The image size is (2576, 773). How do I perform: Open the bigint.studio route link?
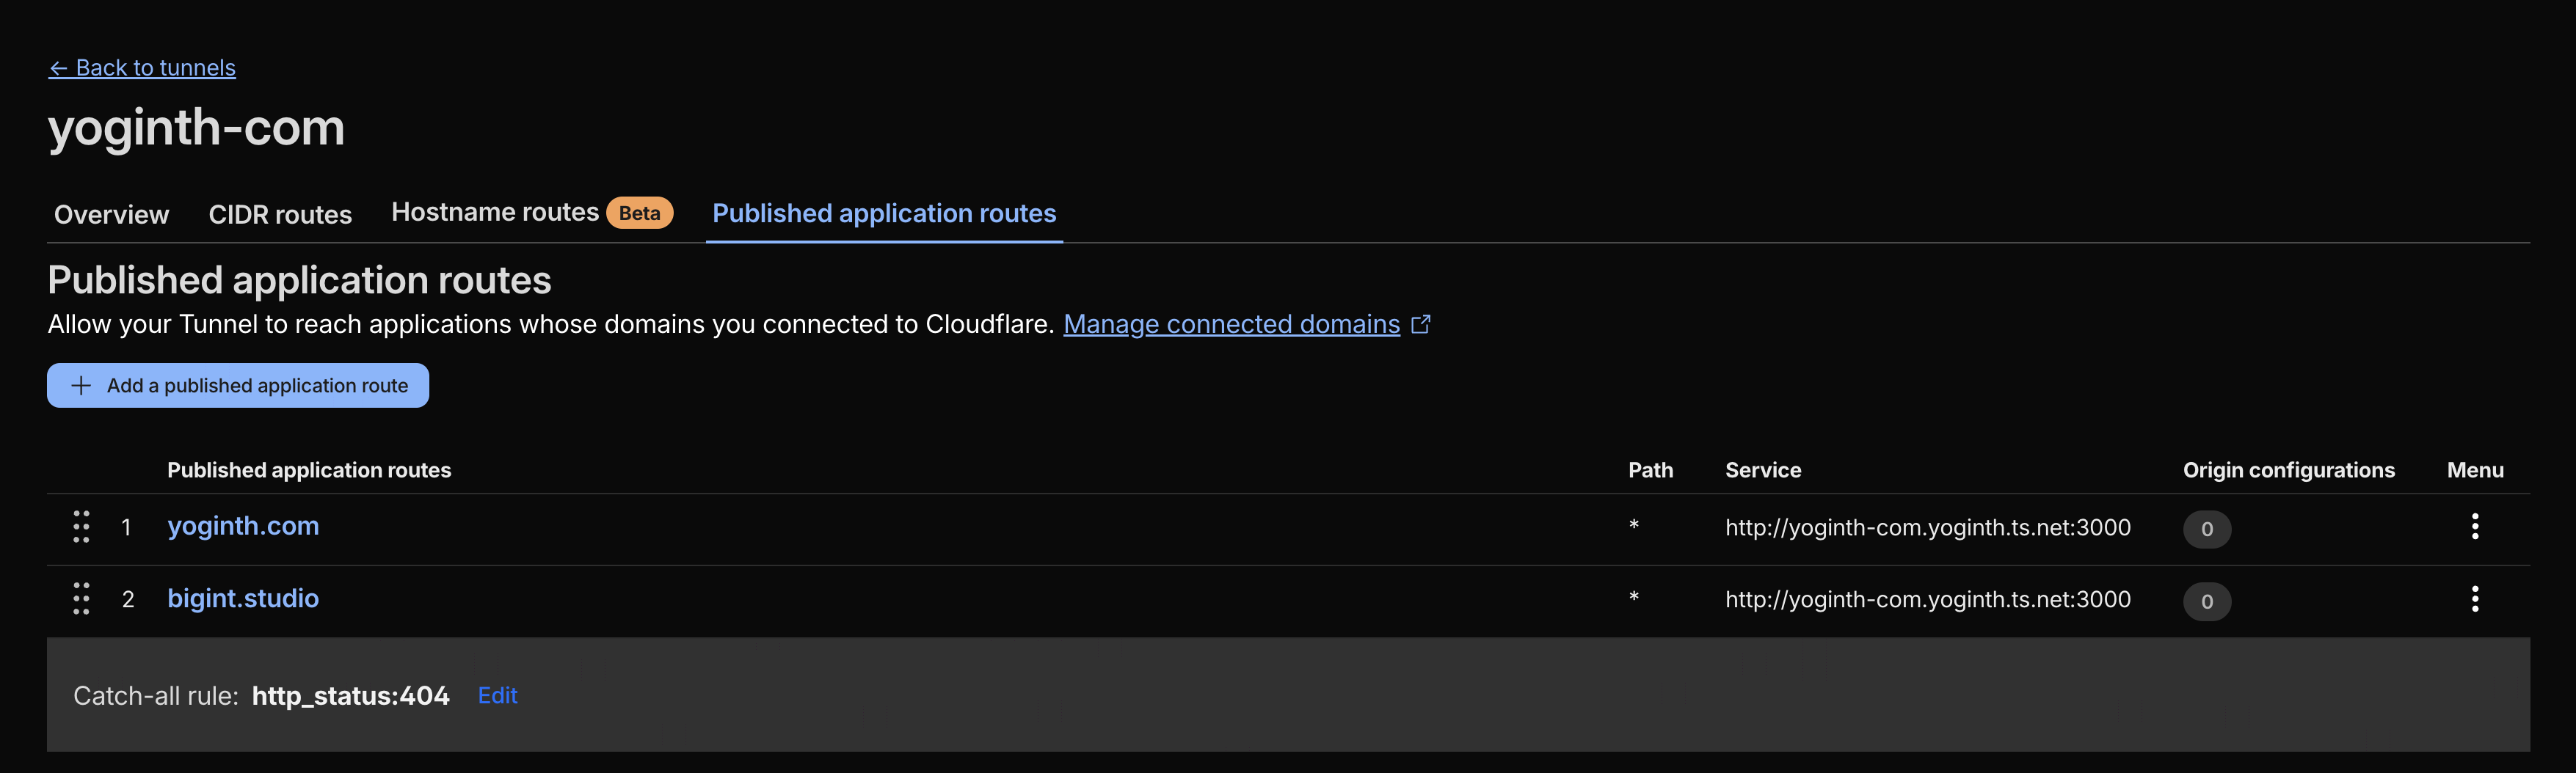coord(243,598)
